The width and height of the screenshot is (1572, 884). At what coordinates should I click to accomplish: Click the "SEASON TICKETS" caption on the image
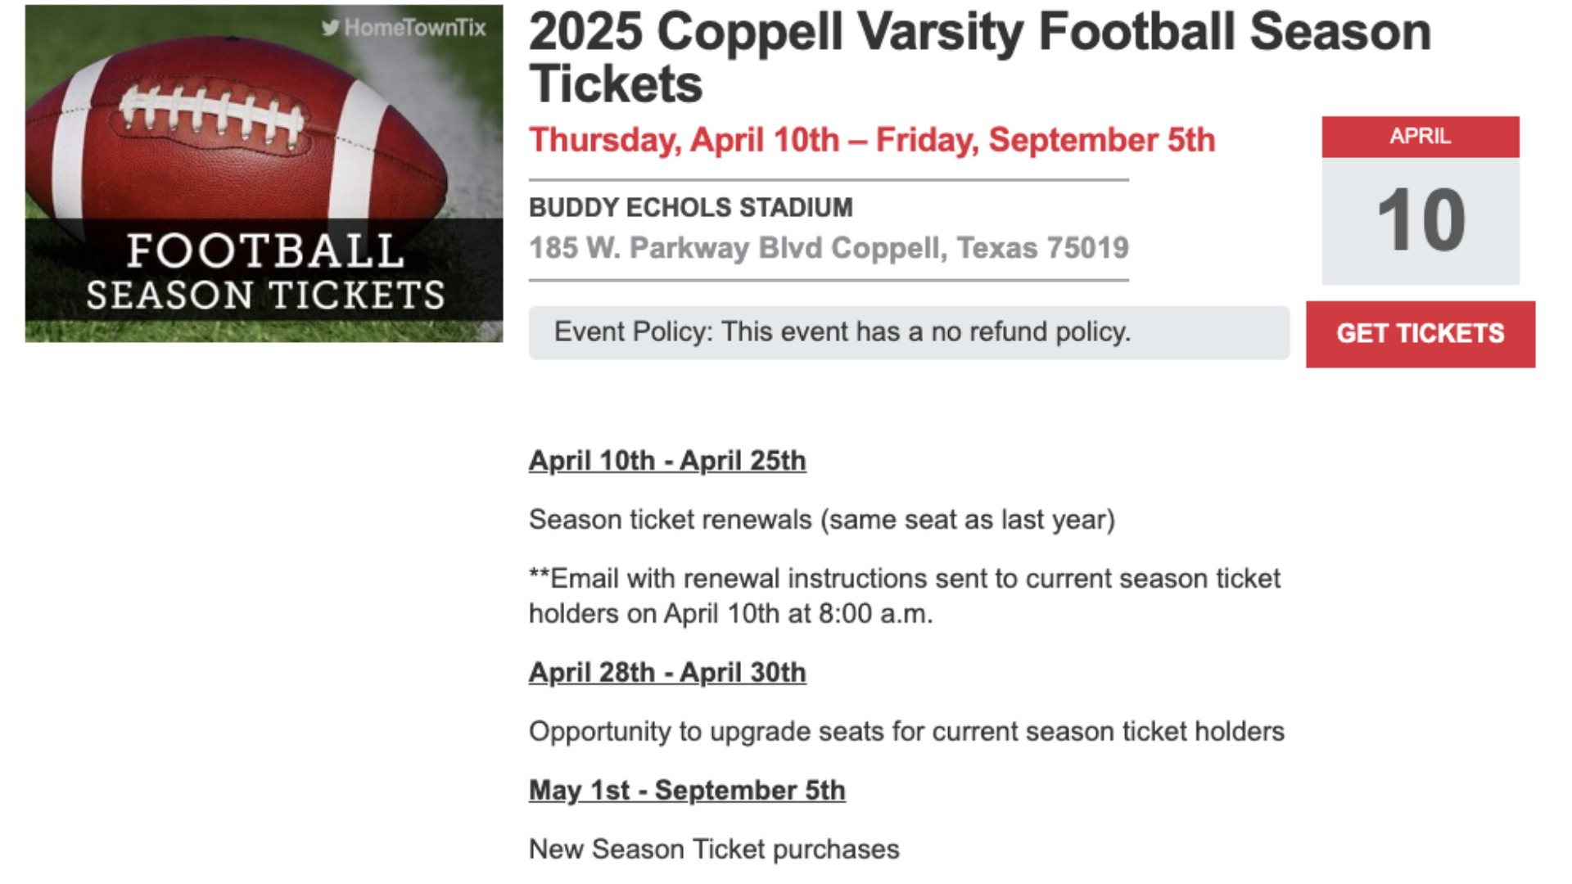[265, 295]
